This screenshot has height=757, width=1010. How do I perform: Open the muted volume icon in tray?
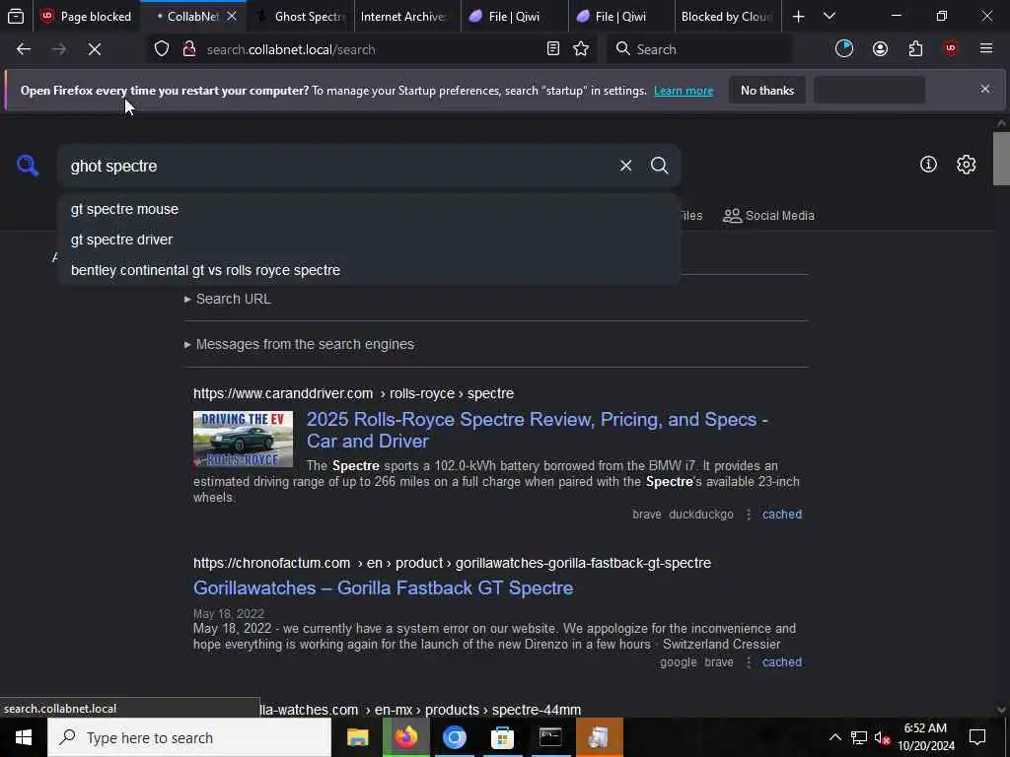(882, 737)
